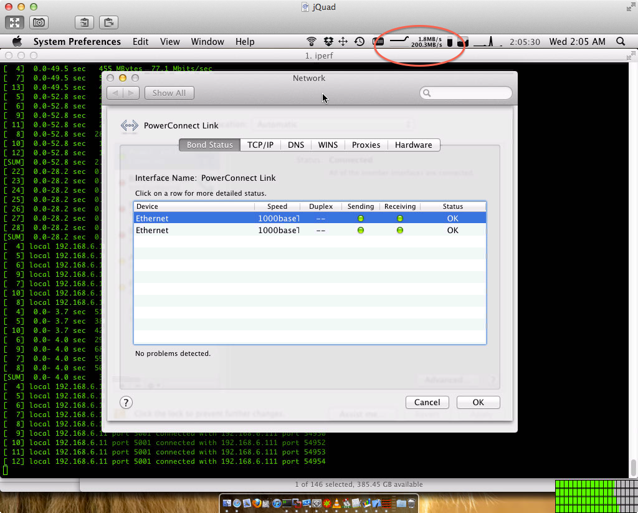Click the Dropbox icon in menu bar

click(328, 41)
